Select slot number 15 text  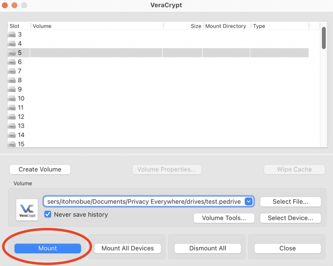click(21, 144)
